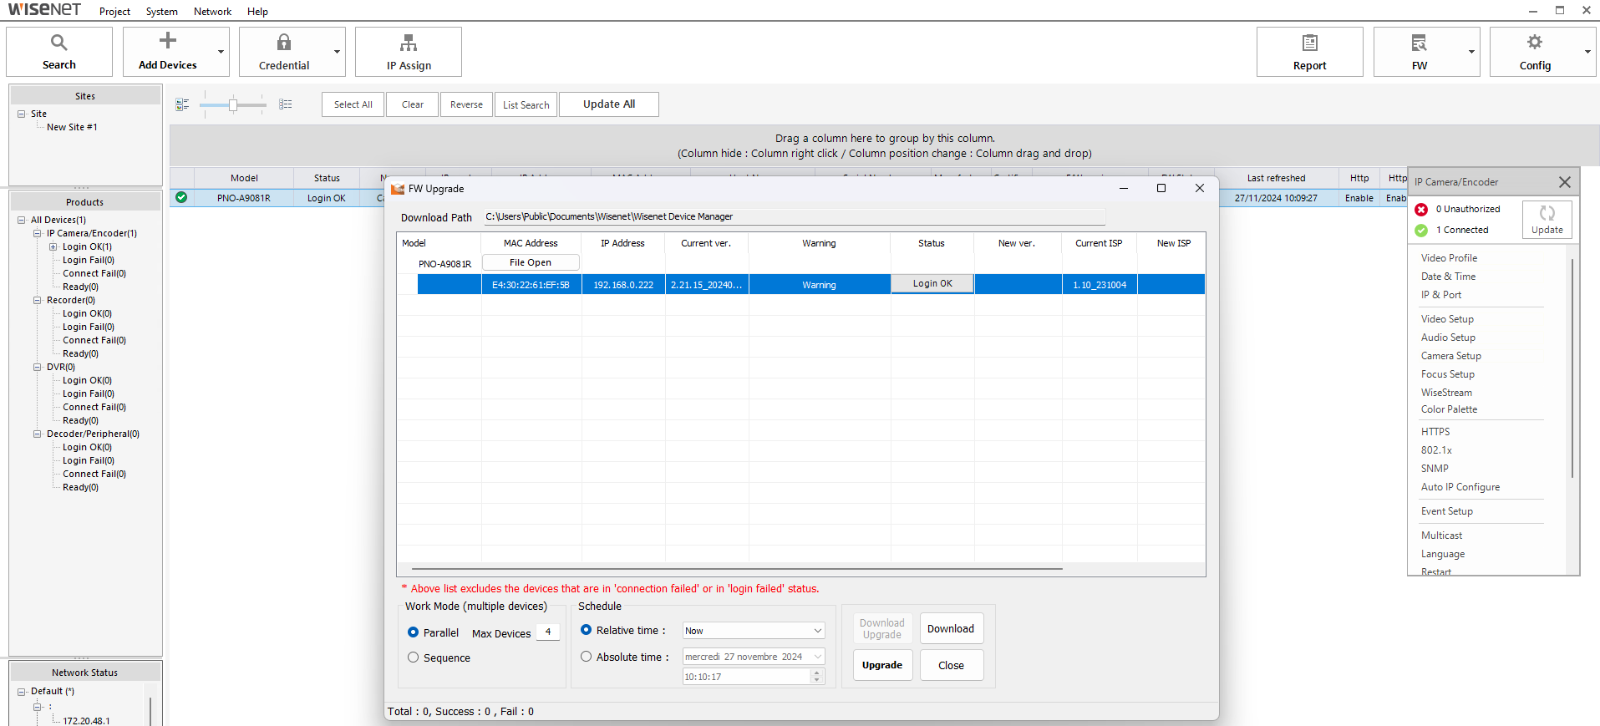Image resolution: width=1600 pixels, height=726 pixels.
Task: Select Relative time schedule option
Action: click(x=586, y=630)
